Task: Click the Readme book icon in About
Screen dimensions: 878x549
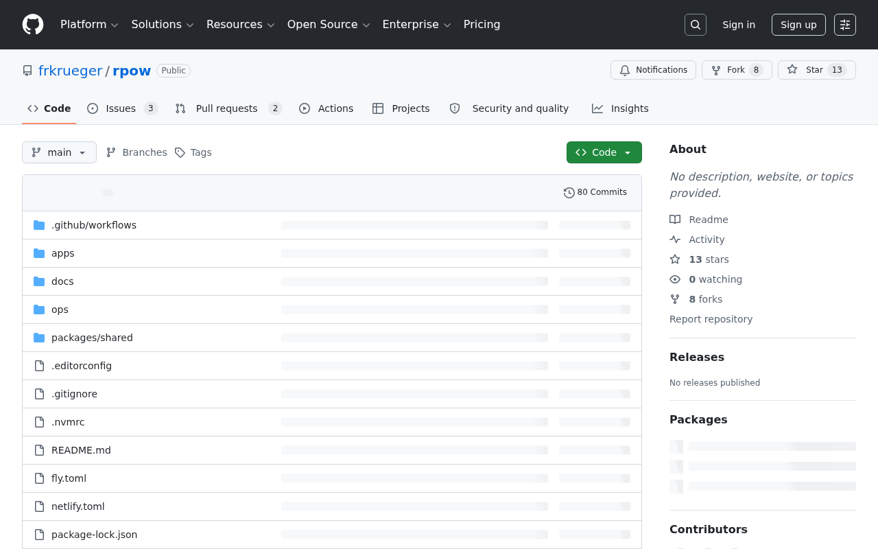Action: tap(675, 220)
